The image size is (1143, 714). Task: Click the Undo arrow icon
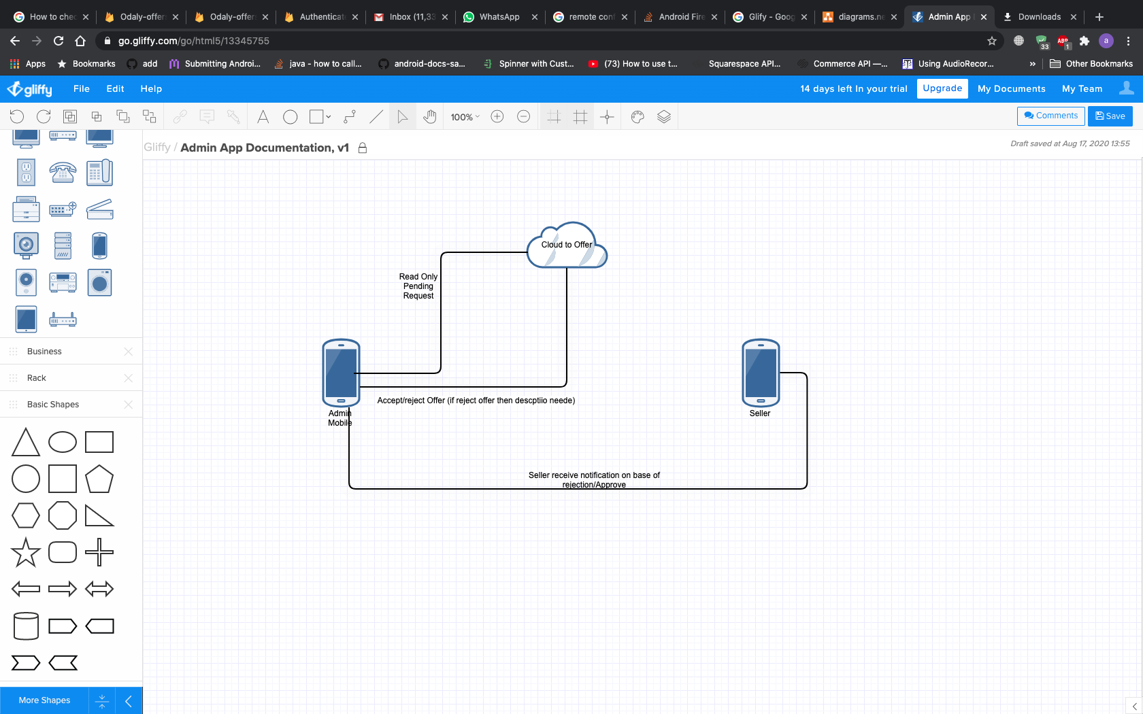pyautogui.click(x=17, y=117)
